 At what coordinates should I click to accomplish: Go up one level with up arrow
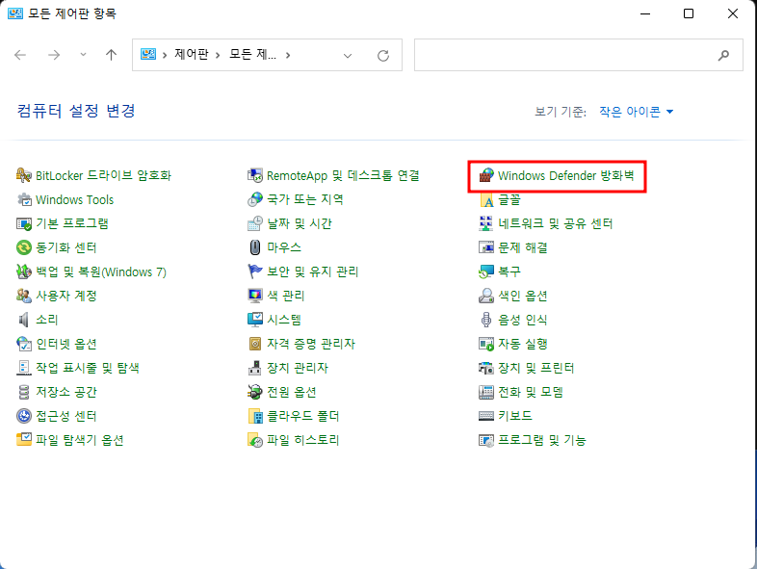pos(111,55)
